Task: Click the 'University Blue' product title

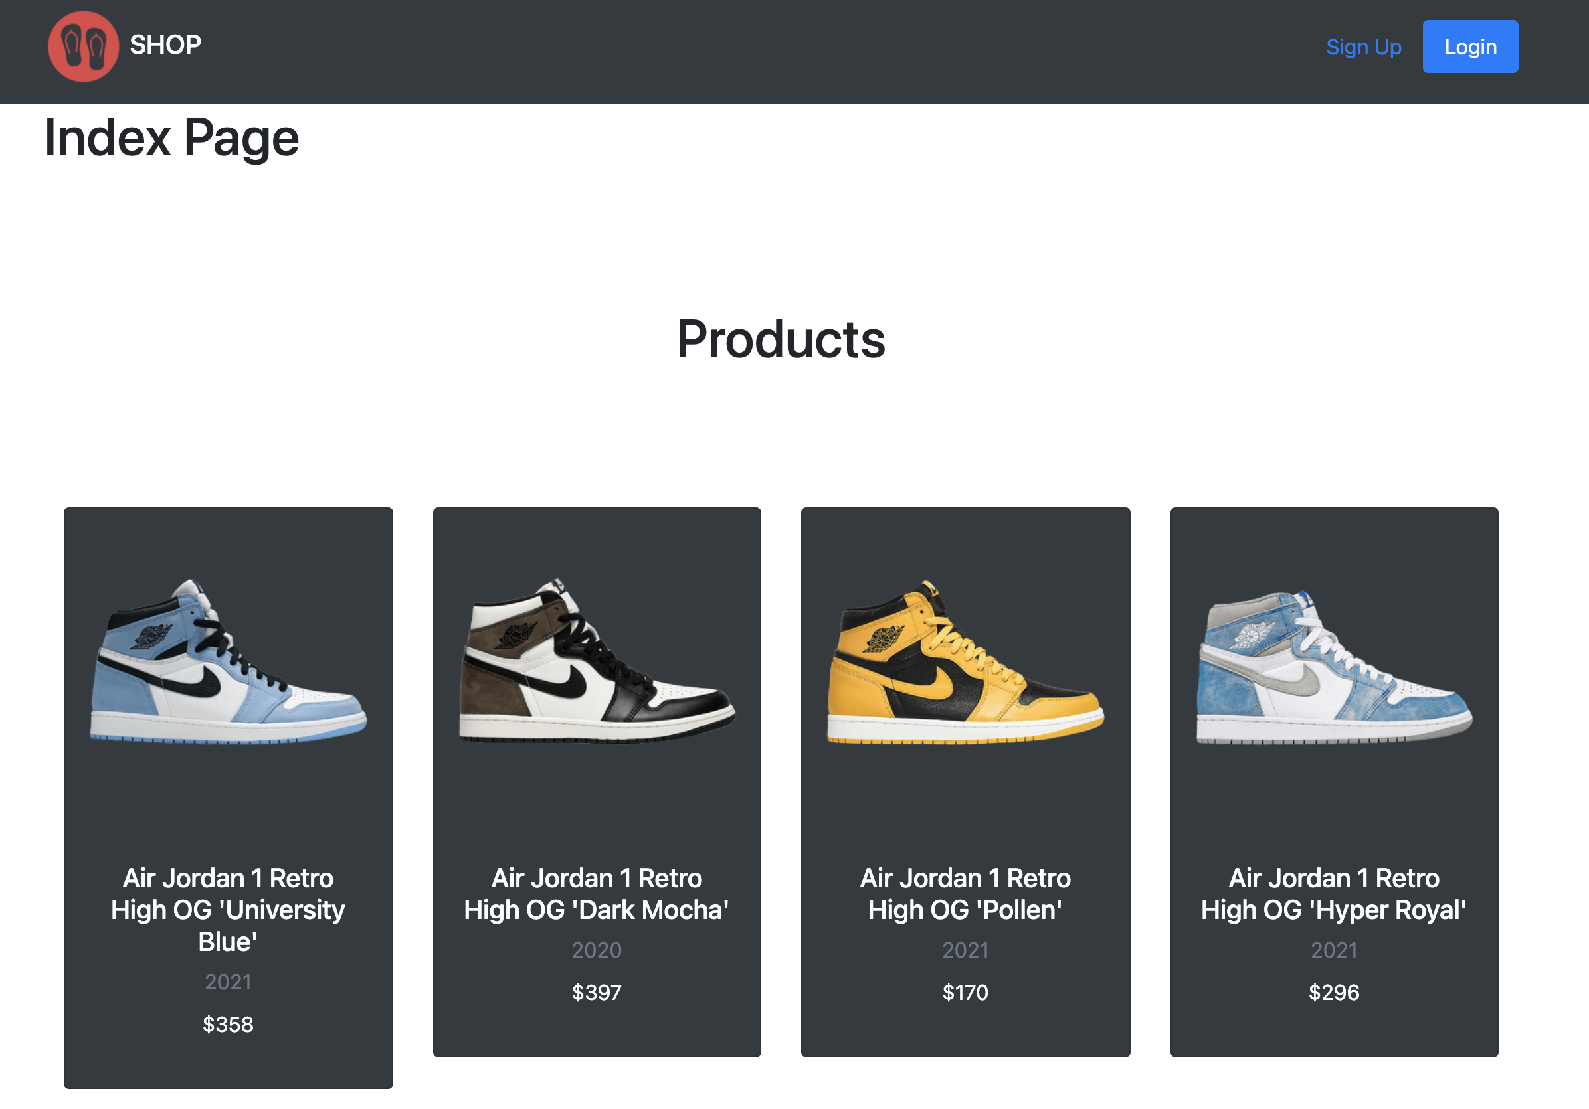Action: [229, 910]
